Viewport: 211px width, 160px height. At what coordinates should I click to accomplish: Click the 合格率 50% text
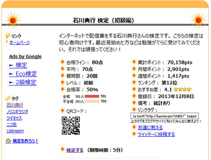(82, 90)
